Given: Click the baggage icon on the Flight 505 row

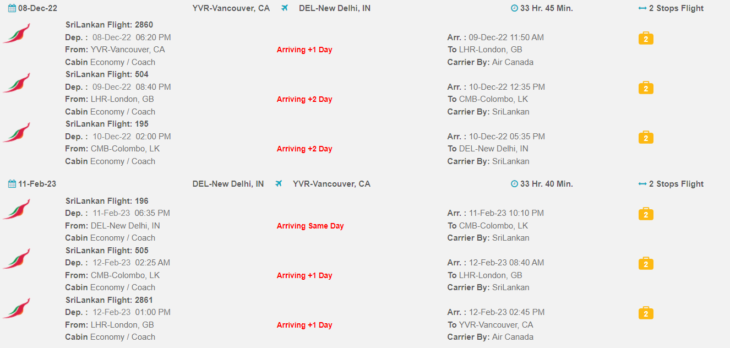Looking at the screenshot, I should click(x=646, y=264).
